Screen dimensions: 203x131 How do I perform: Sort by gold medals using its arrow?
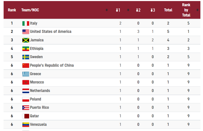(128, 10)
